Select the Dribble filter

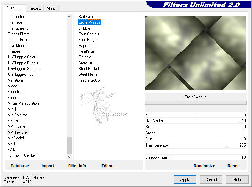click(x=84, y=28)
